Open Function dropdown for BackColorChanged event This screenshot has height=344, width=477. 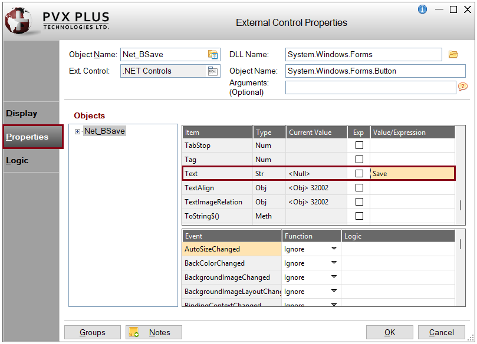(x=334, y=263)
